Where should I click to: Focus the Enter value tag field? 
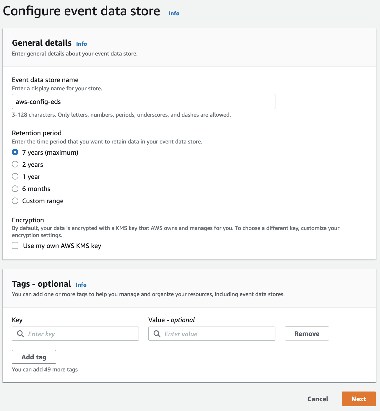click(x=216, y=334)
